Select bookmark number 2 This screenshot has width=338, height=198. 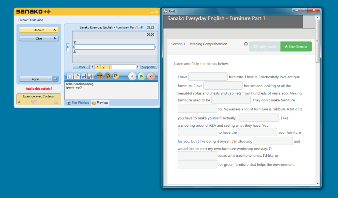point(103,67)
